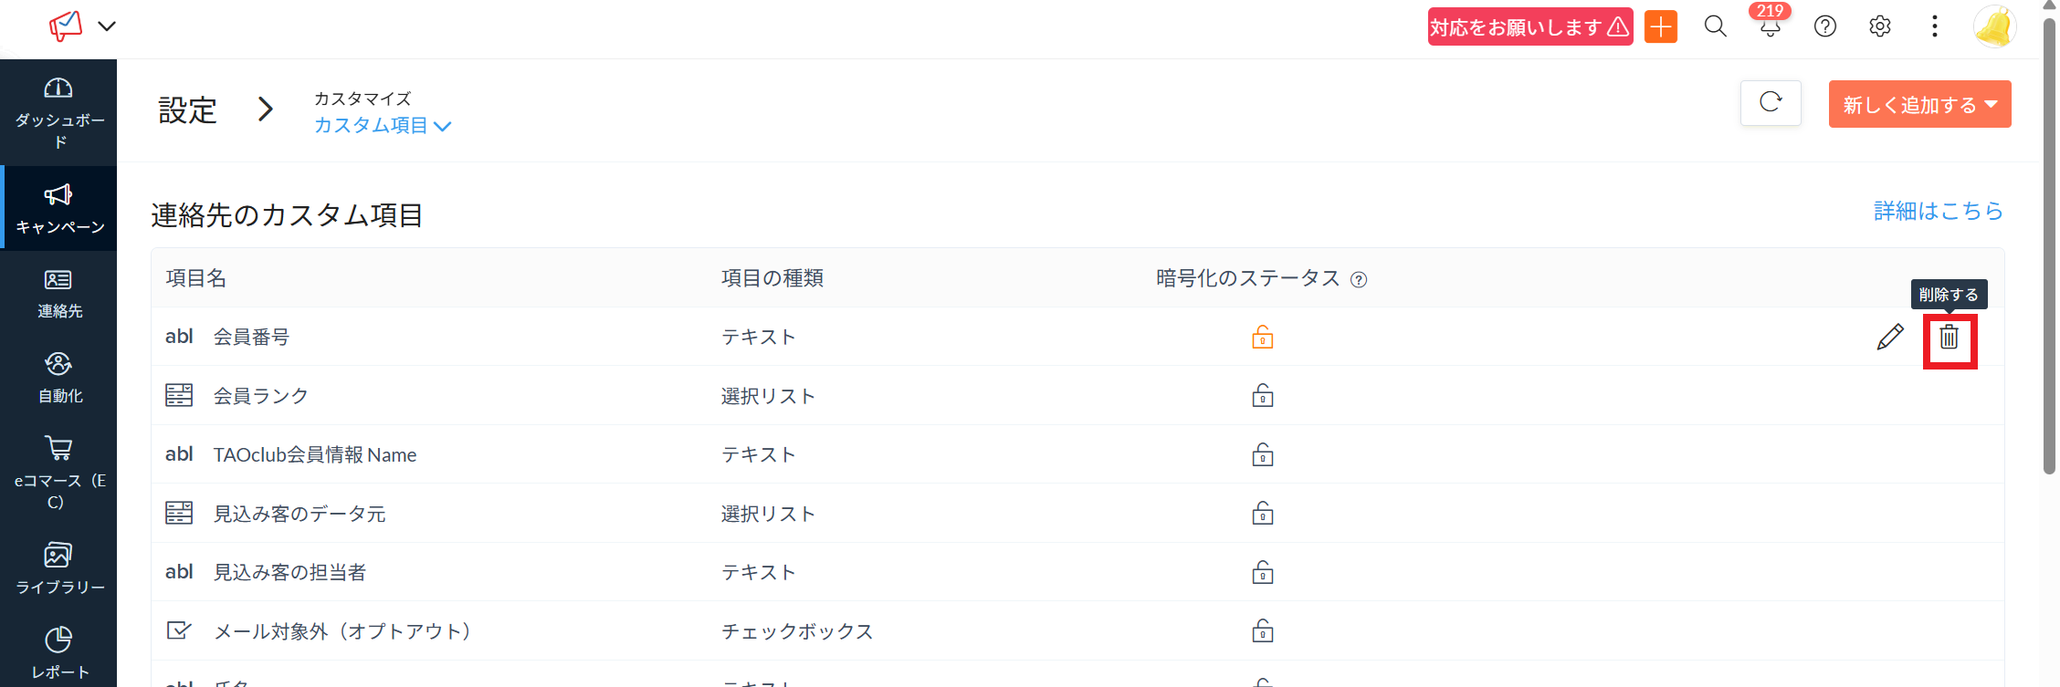Open notifications bell with 219 badge

pyautogui.click(x=1770, y=26)
